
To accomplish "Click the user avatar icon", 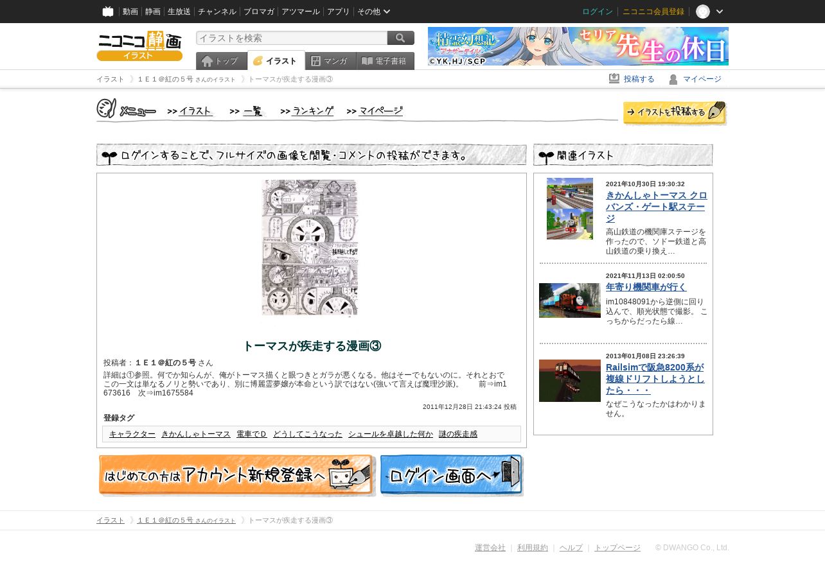I will 703,12.
